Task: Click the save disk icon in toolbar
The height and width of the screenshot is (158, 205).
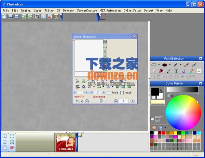Action: [16, 16]
